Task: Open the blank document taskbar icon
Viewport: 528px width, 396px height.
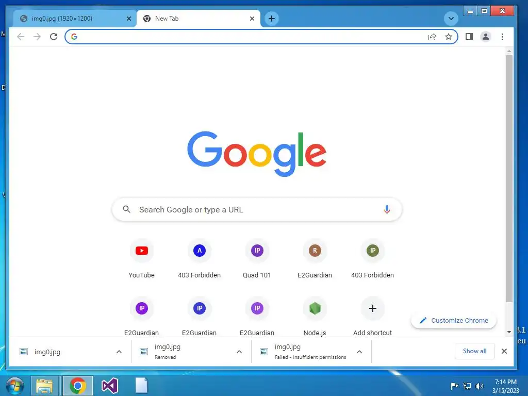Action: tap(141, 386)
